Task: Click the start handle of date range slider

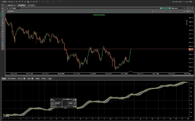Action: click(161, 8)
